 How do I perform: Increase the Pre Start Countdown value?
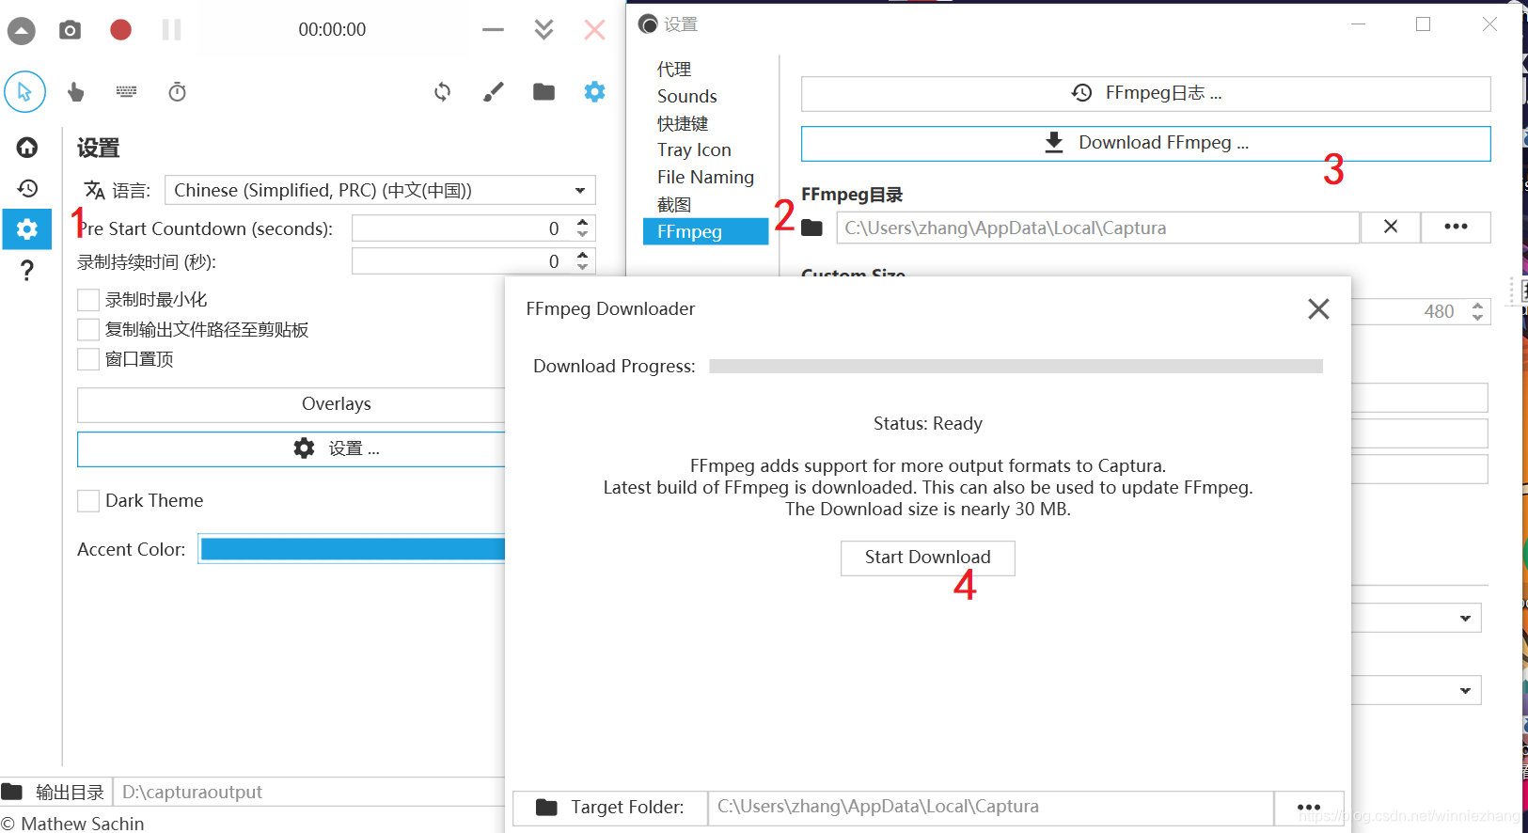pyautogui.click(x=583, y=223)
